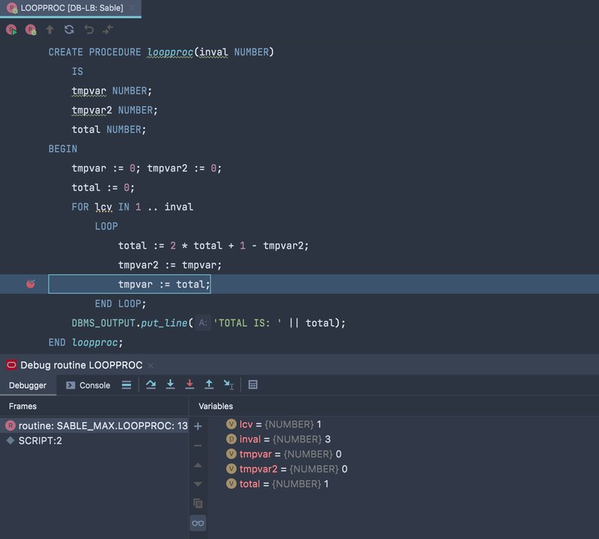
Task: Select the tmpvar2 variable row
Action: 287,469
